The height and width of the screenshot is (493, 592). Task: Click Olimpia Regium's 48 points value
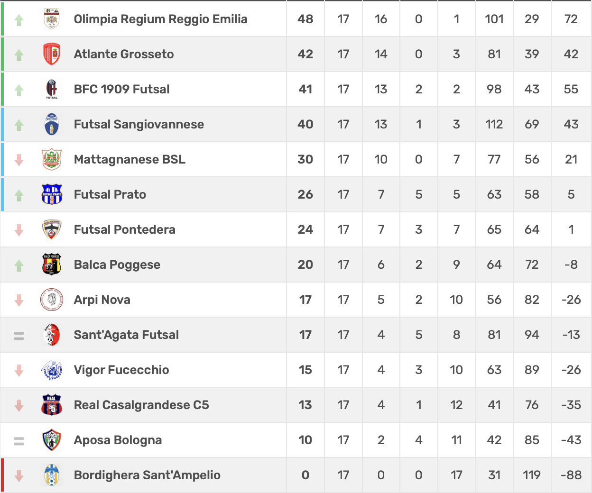point(305,19)
